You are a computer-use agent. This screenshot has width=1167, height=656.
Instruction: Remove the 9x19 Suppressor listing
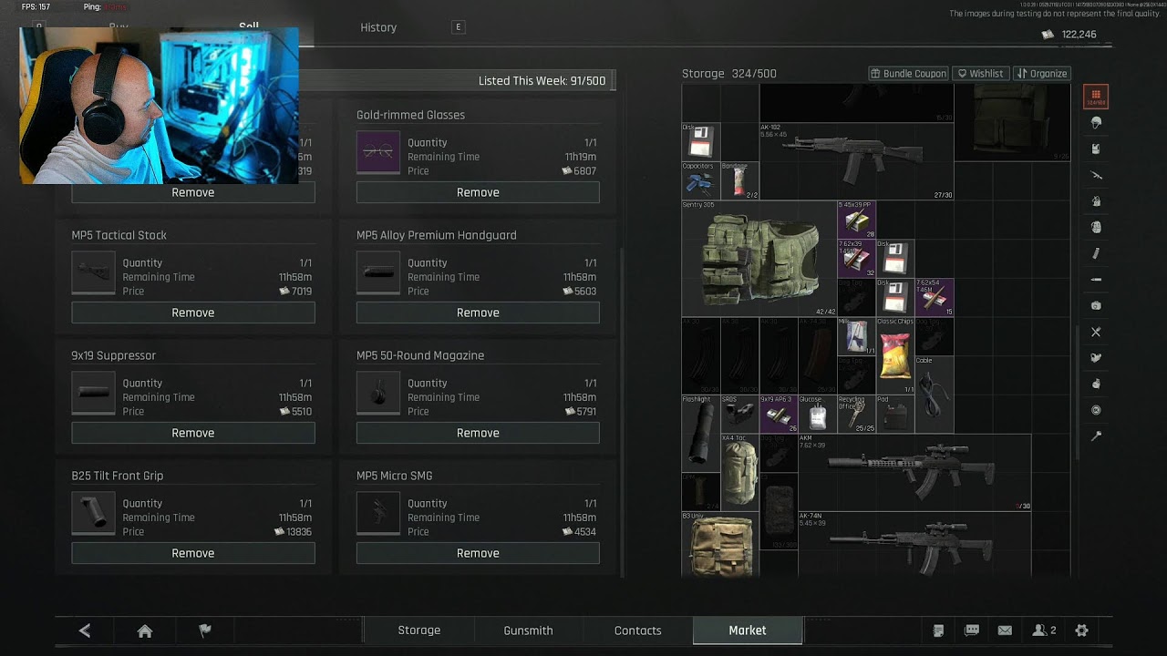[x=193, y=433]
